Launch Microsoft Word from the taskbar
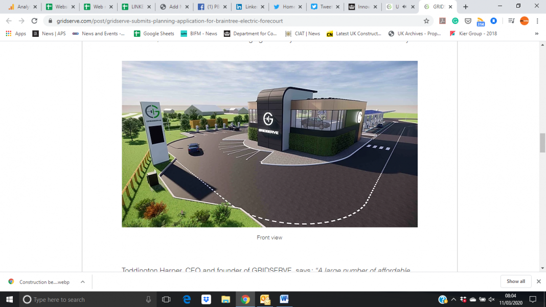This screenshot has width=546, height=307. click(284, 299)
